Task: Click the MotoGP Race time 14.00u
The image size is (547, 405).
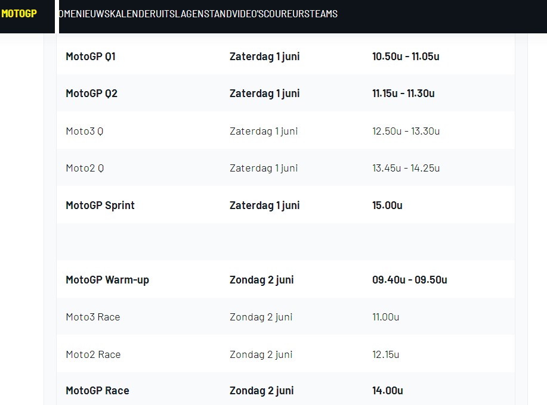Action: (x=388, y=391)
